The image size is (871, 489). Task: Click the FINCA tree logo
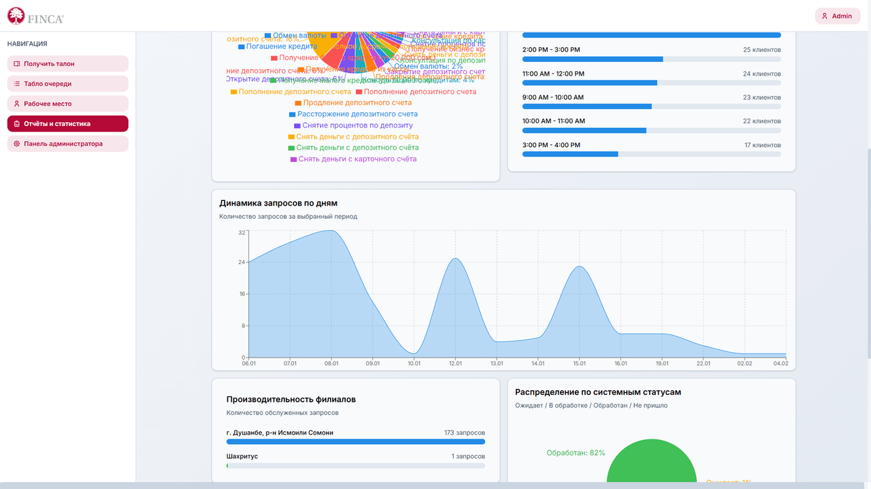pos(16,16)
